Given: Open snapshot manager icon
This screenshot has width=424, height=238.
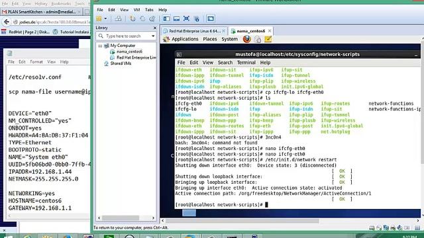Looking at the screenshot, I should (x=152, y=19).
